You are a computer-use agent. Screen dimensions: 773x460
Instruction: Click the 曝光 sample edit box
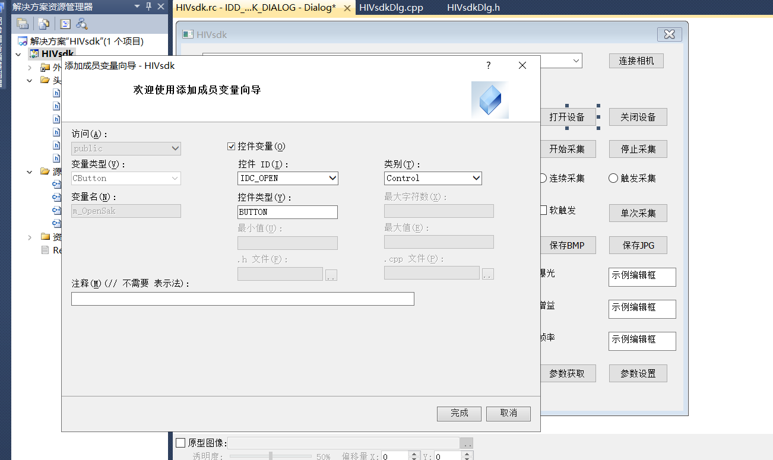[642, 277]
